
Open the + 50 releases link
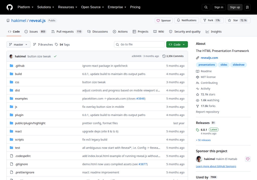click(x=203, y=140)
